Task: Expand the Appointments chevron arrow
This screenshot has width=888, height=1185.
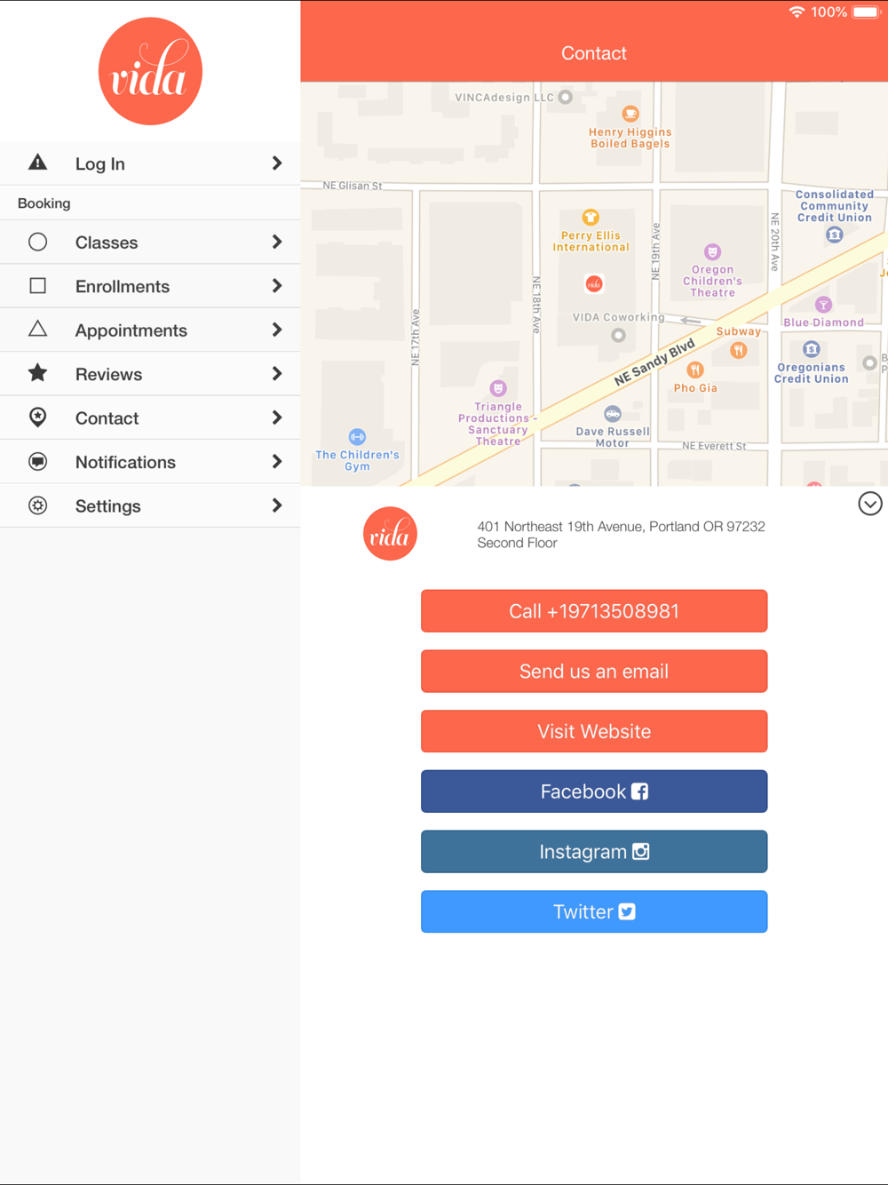Action: coord(277,330)
